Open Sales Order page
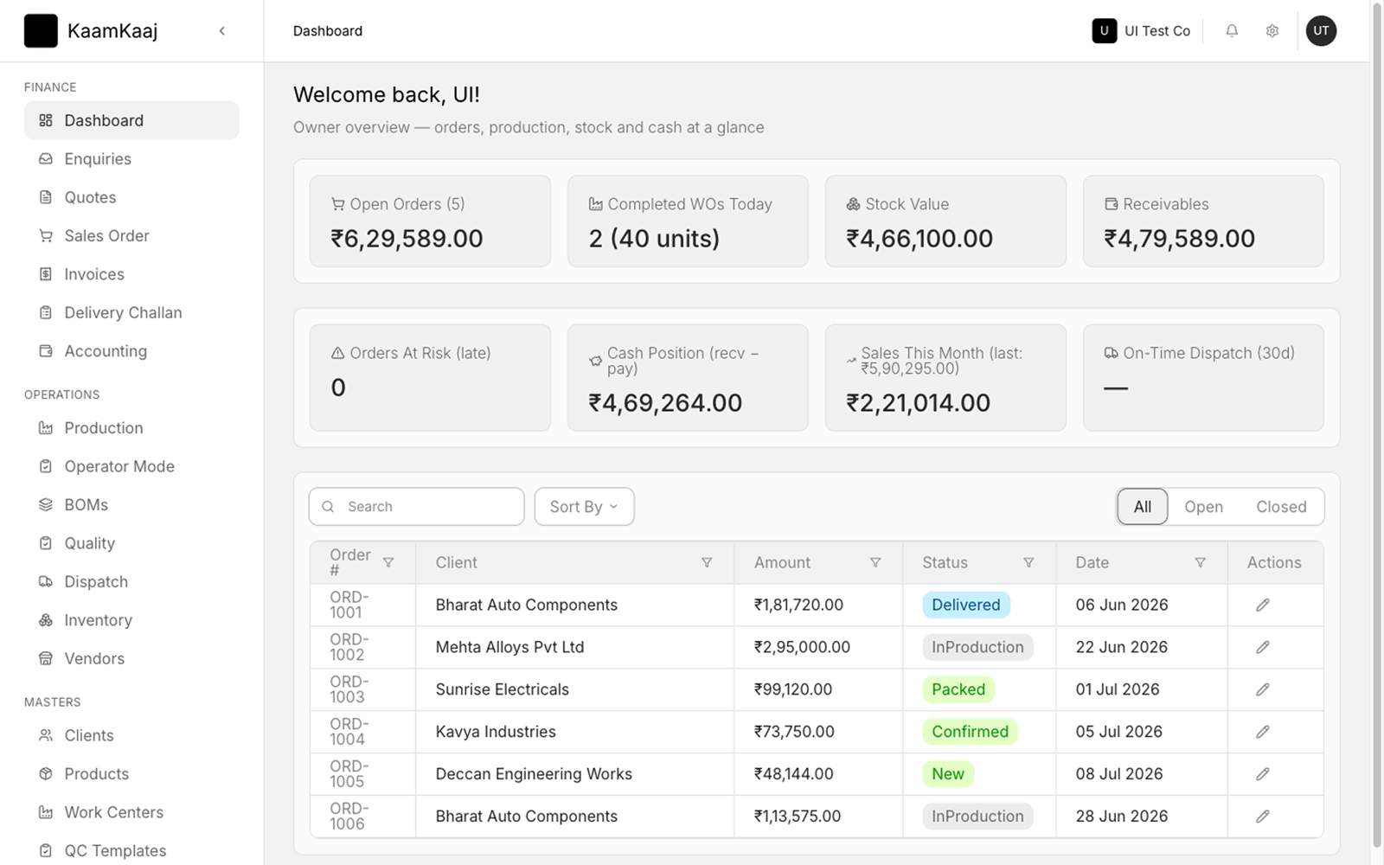1384x865 pixels. tap(131, 236)
